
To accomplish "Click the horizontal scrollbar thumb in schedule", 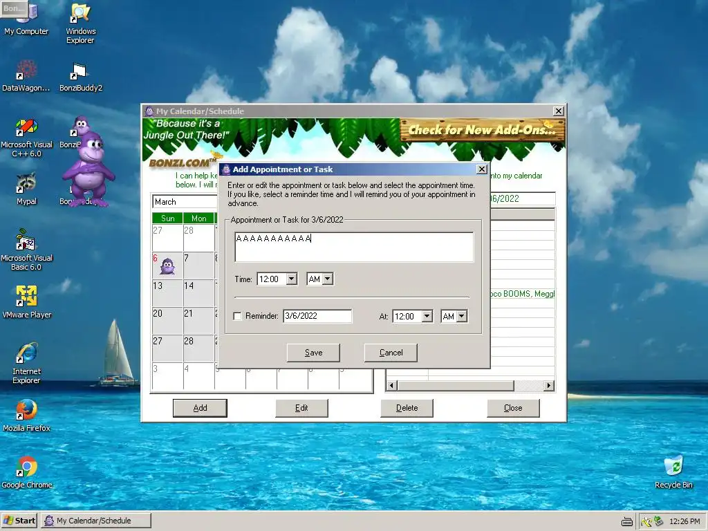I will [x=455, y=386].
